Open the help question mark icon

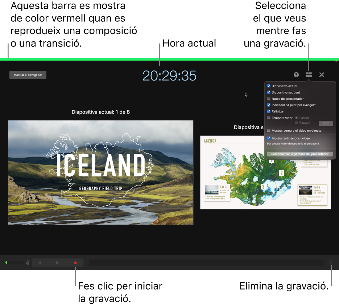tap(296, 75)
